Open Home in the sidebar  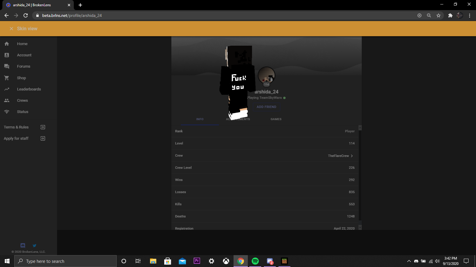(x=22, y=44)
